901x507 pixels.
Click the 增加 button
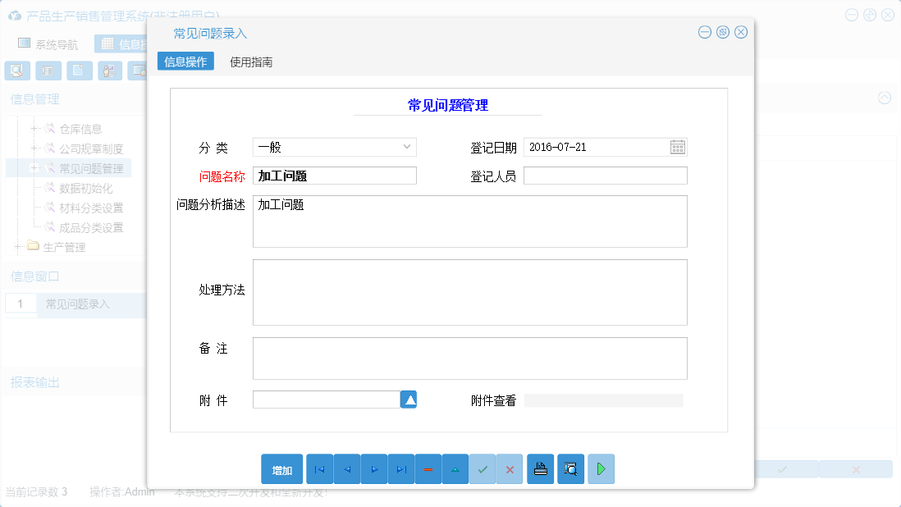point(282,468)
